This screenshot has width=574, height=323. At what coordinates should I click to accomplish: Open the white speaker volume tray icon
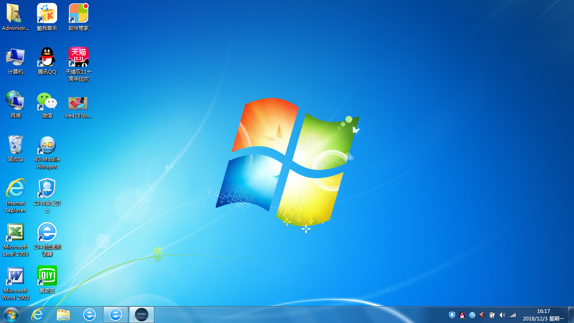(x=502, y=315)
